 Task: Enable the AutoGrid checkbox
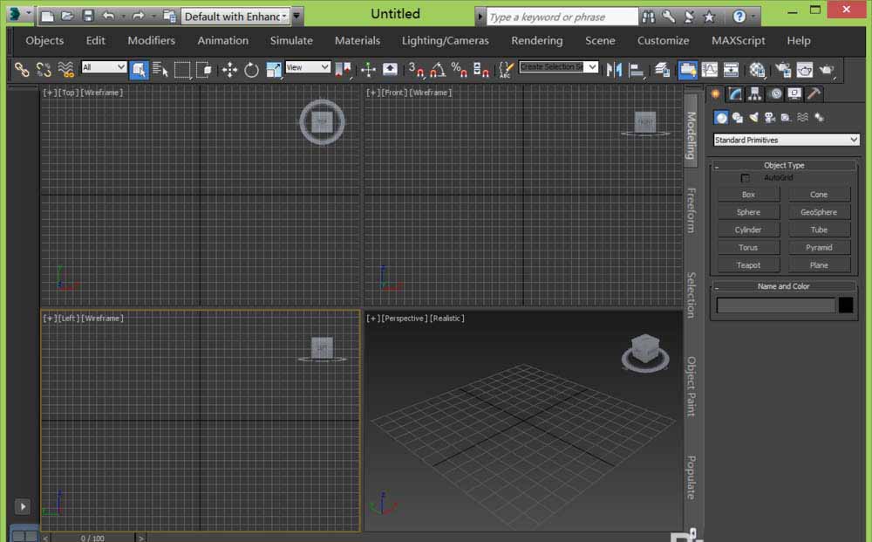coord(746,178)
